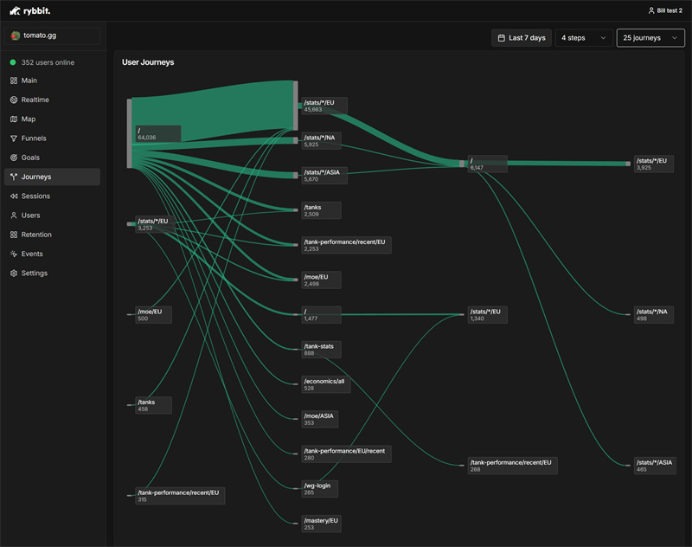
Task: Open the Last 7 days date picker
Action: click(522, 38)
